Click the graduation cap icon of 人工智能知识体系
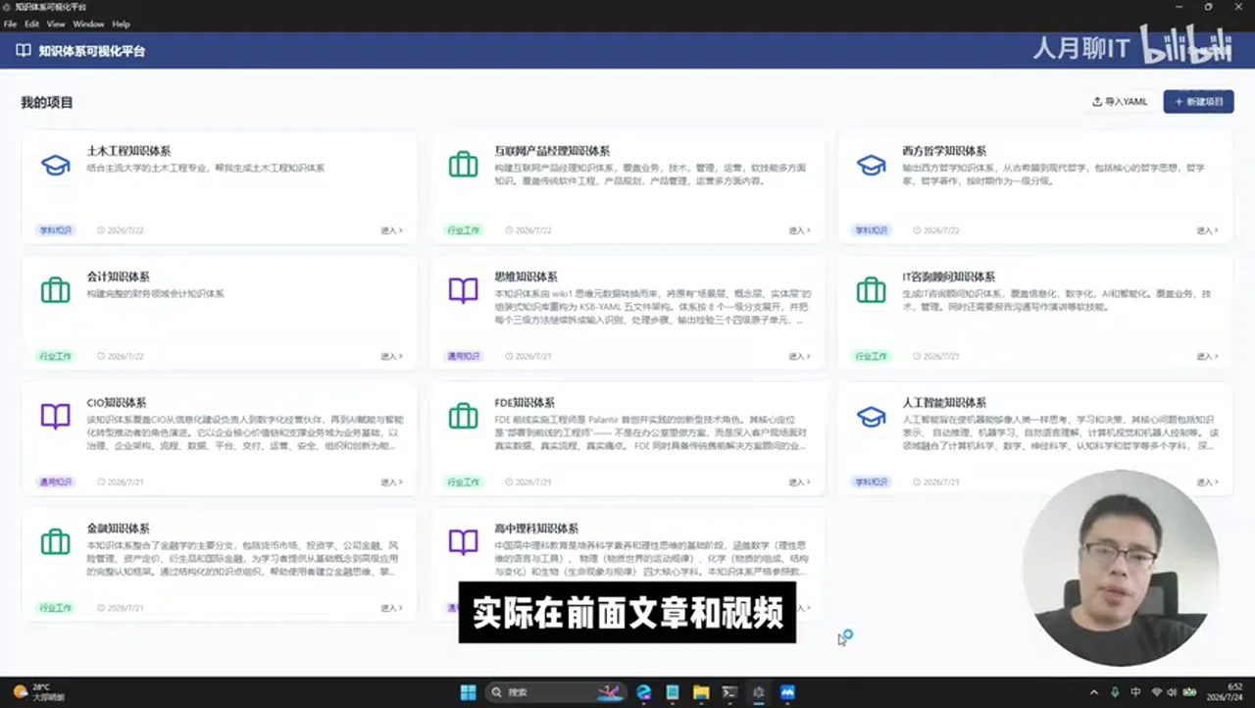This screenshot has height=708, width=1255. pyautogui.click(x=871, y=416)
